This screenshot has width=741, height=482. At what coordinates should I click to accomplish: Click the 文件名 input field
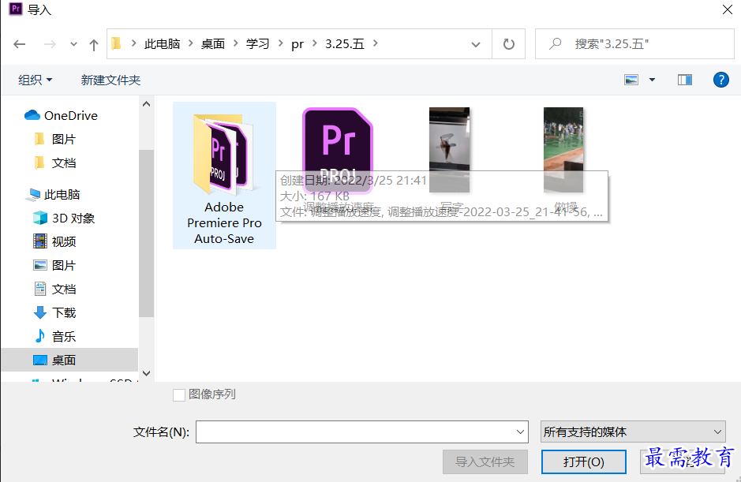click(x=362, y=432)
